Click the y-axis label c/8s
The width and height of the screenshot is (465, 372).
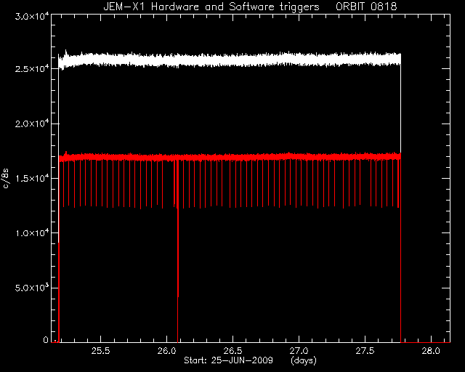point(6,178)
